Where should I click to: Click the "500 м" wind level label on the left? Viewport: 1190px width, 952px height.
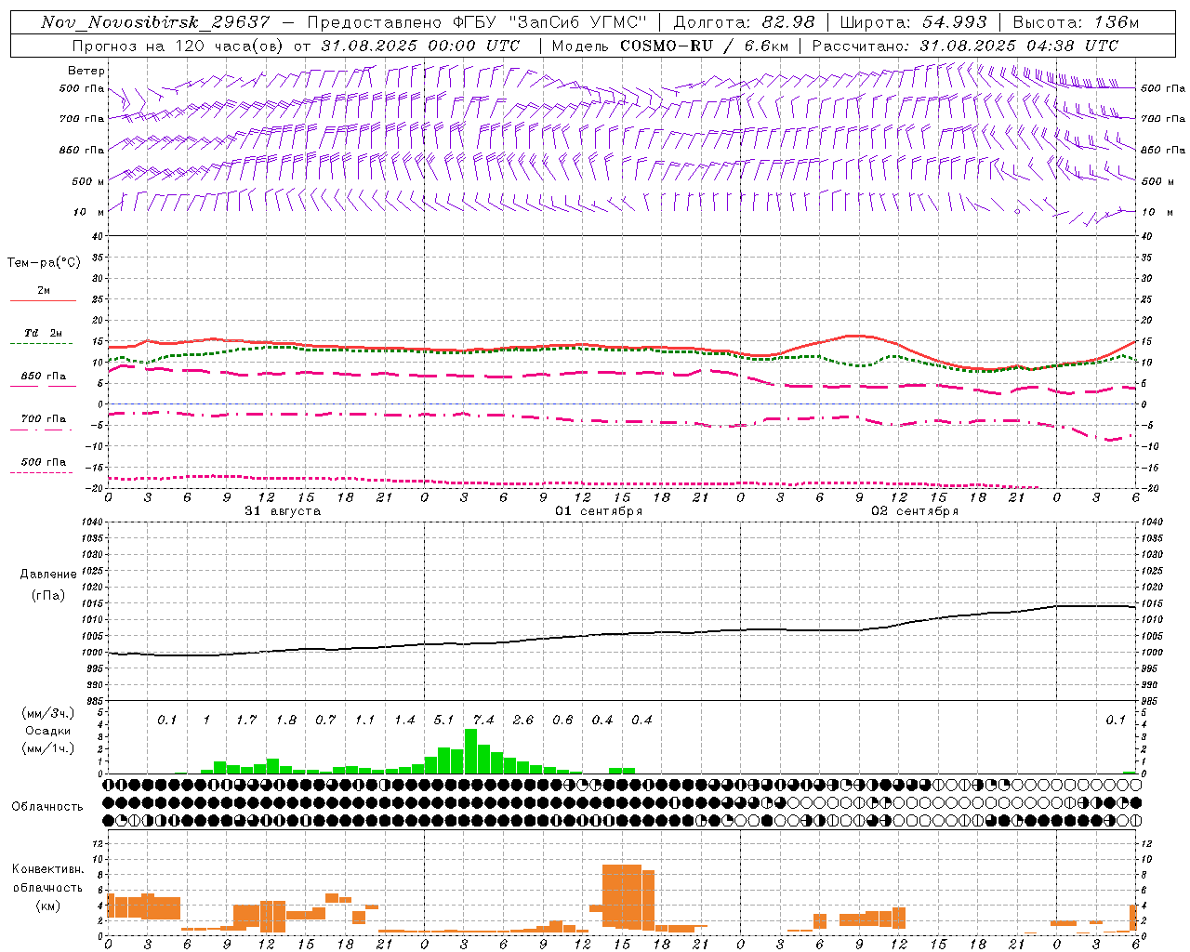pos(88,181)
